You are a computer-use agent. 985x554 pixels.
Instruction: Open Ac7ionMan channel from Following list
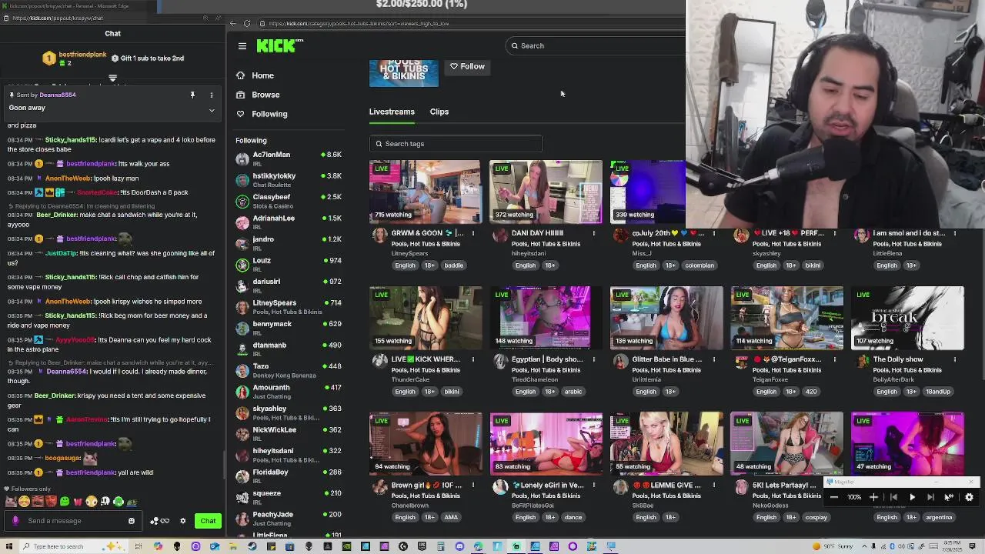click(x=289, y=159)
